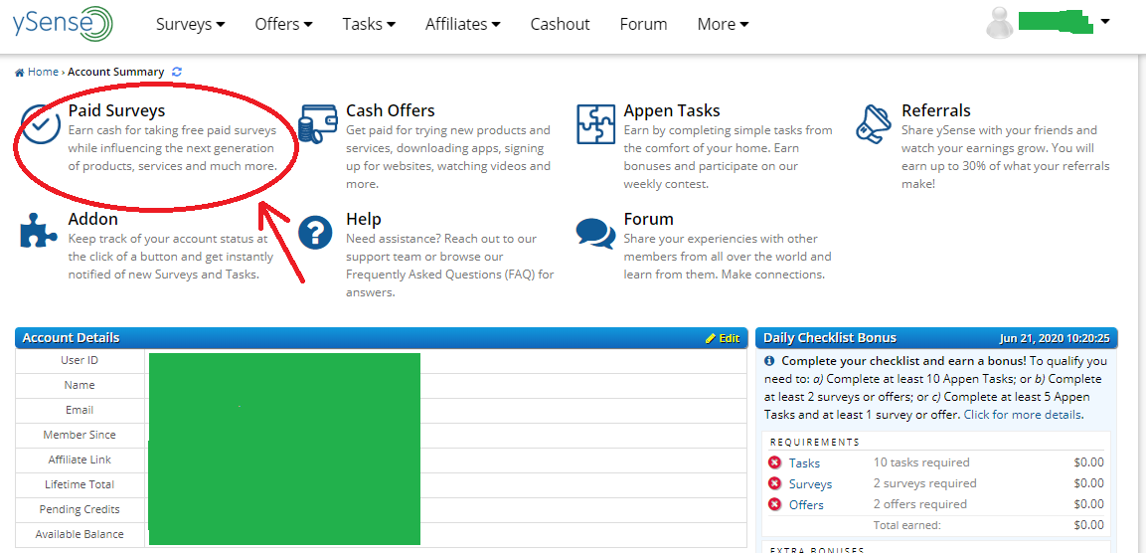Viewport: 1146px width, 553px height.
Task: Open the Forum heading below Appen Tasks
Action: pyautogui.click(x=648, y=219)
